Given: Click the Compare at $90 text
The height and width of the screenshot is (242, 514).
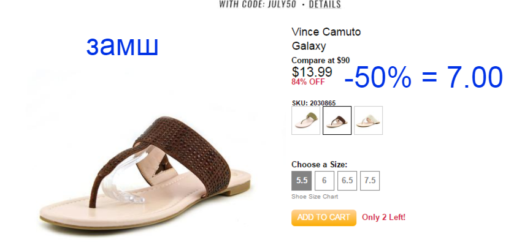Looking at the screenshot, I should [x=321, y=60].
